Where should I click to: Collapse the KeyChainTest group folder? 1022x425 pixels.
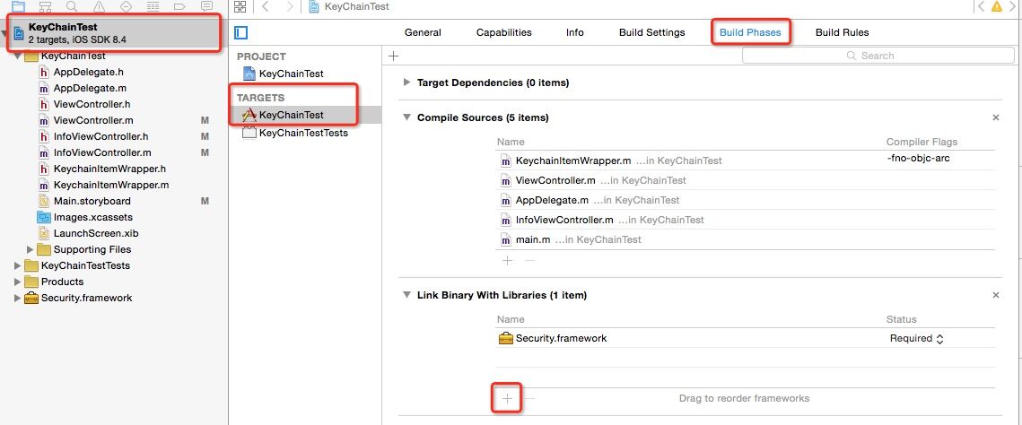[18, 56]
